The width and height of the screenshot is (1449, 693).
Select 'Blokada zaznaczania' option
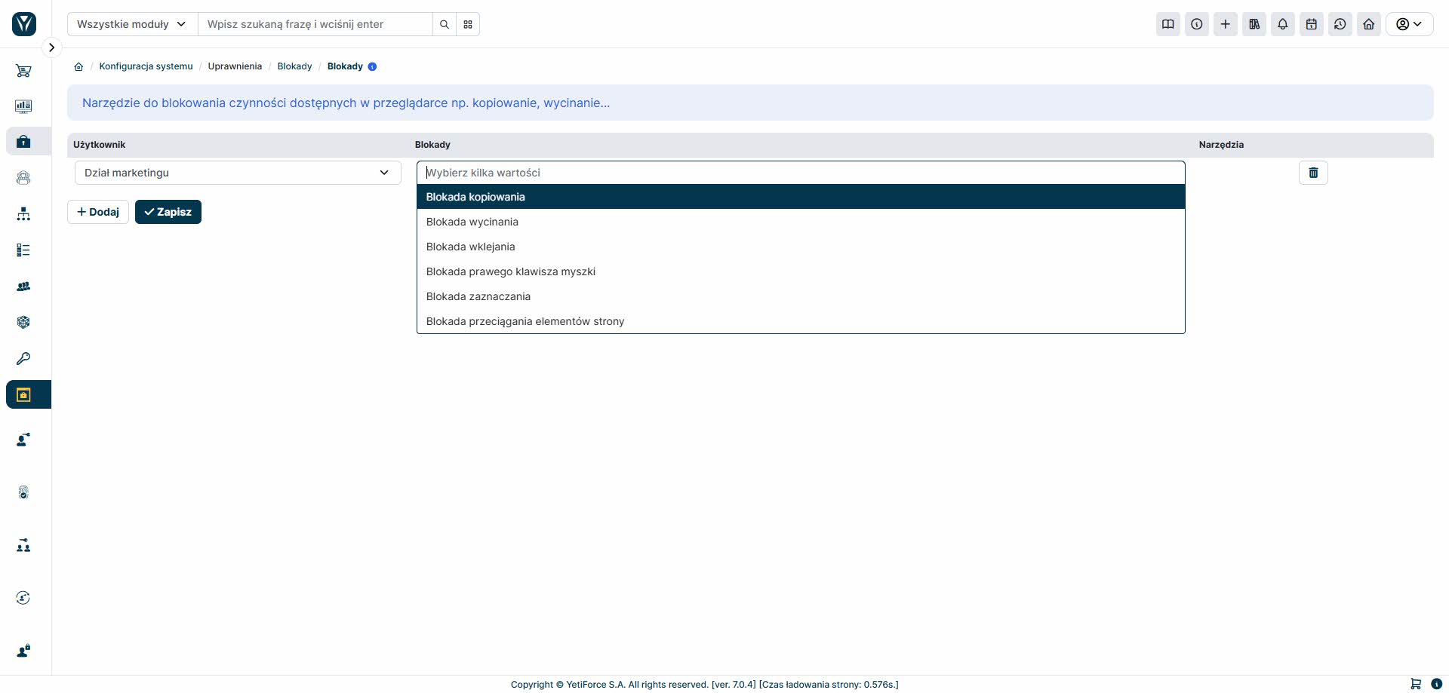801,296
